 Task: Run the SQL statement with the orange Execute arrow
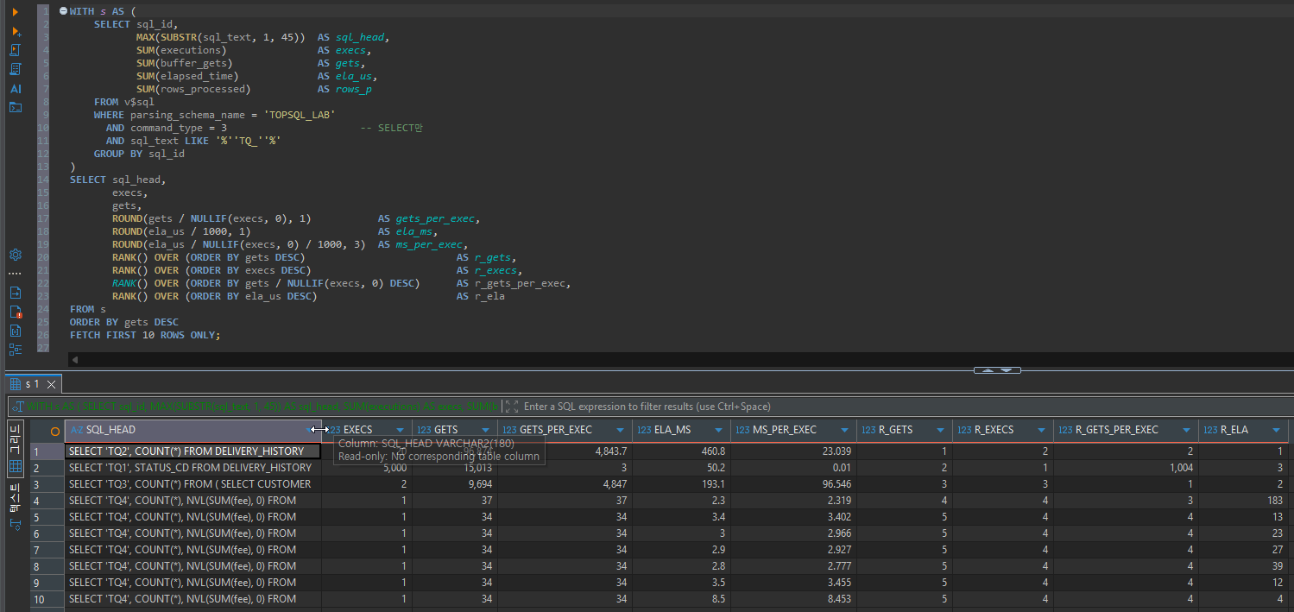pyautogui.click(x=16, y=12)
